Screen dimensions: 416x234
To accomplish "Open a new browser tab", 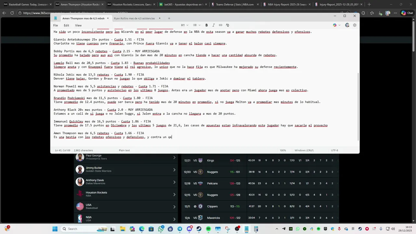I will point(369,5).
